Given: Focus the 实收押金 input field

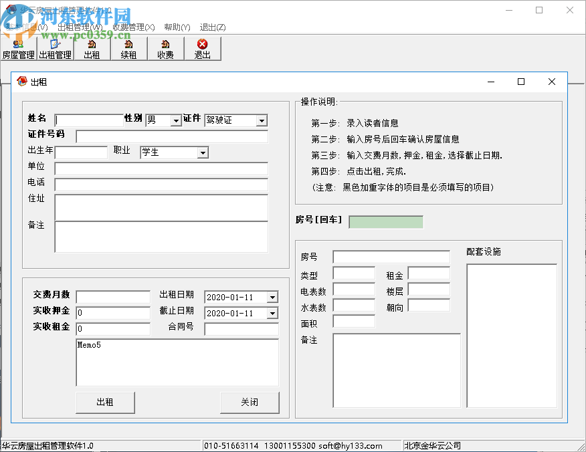Looking at the screenshot, I should (113, 313).
